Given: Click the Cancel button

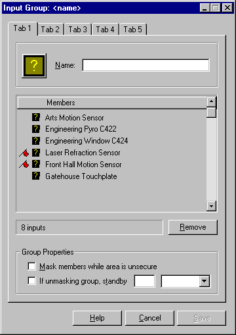Looking at the screenshot, I should pyautogui.click(x=149, y=318).
